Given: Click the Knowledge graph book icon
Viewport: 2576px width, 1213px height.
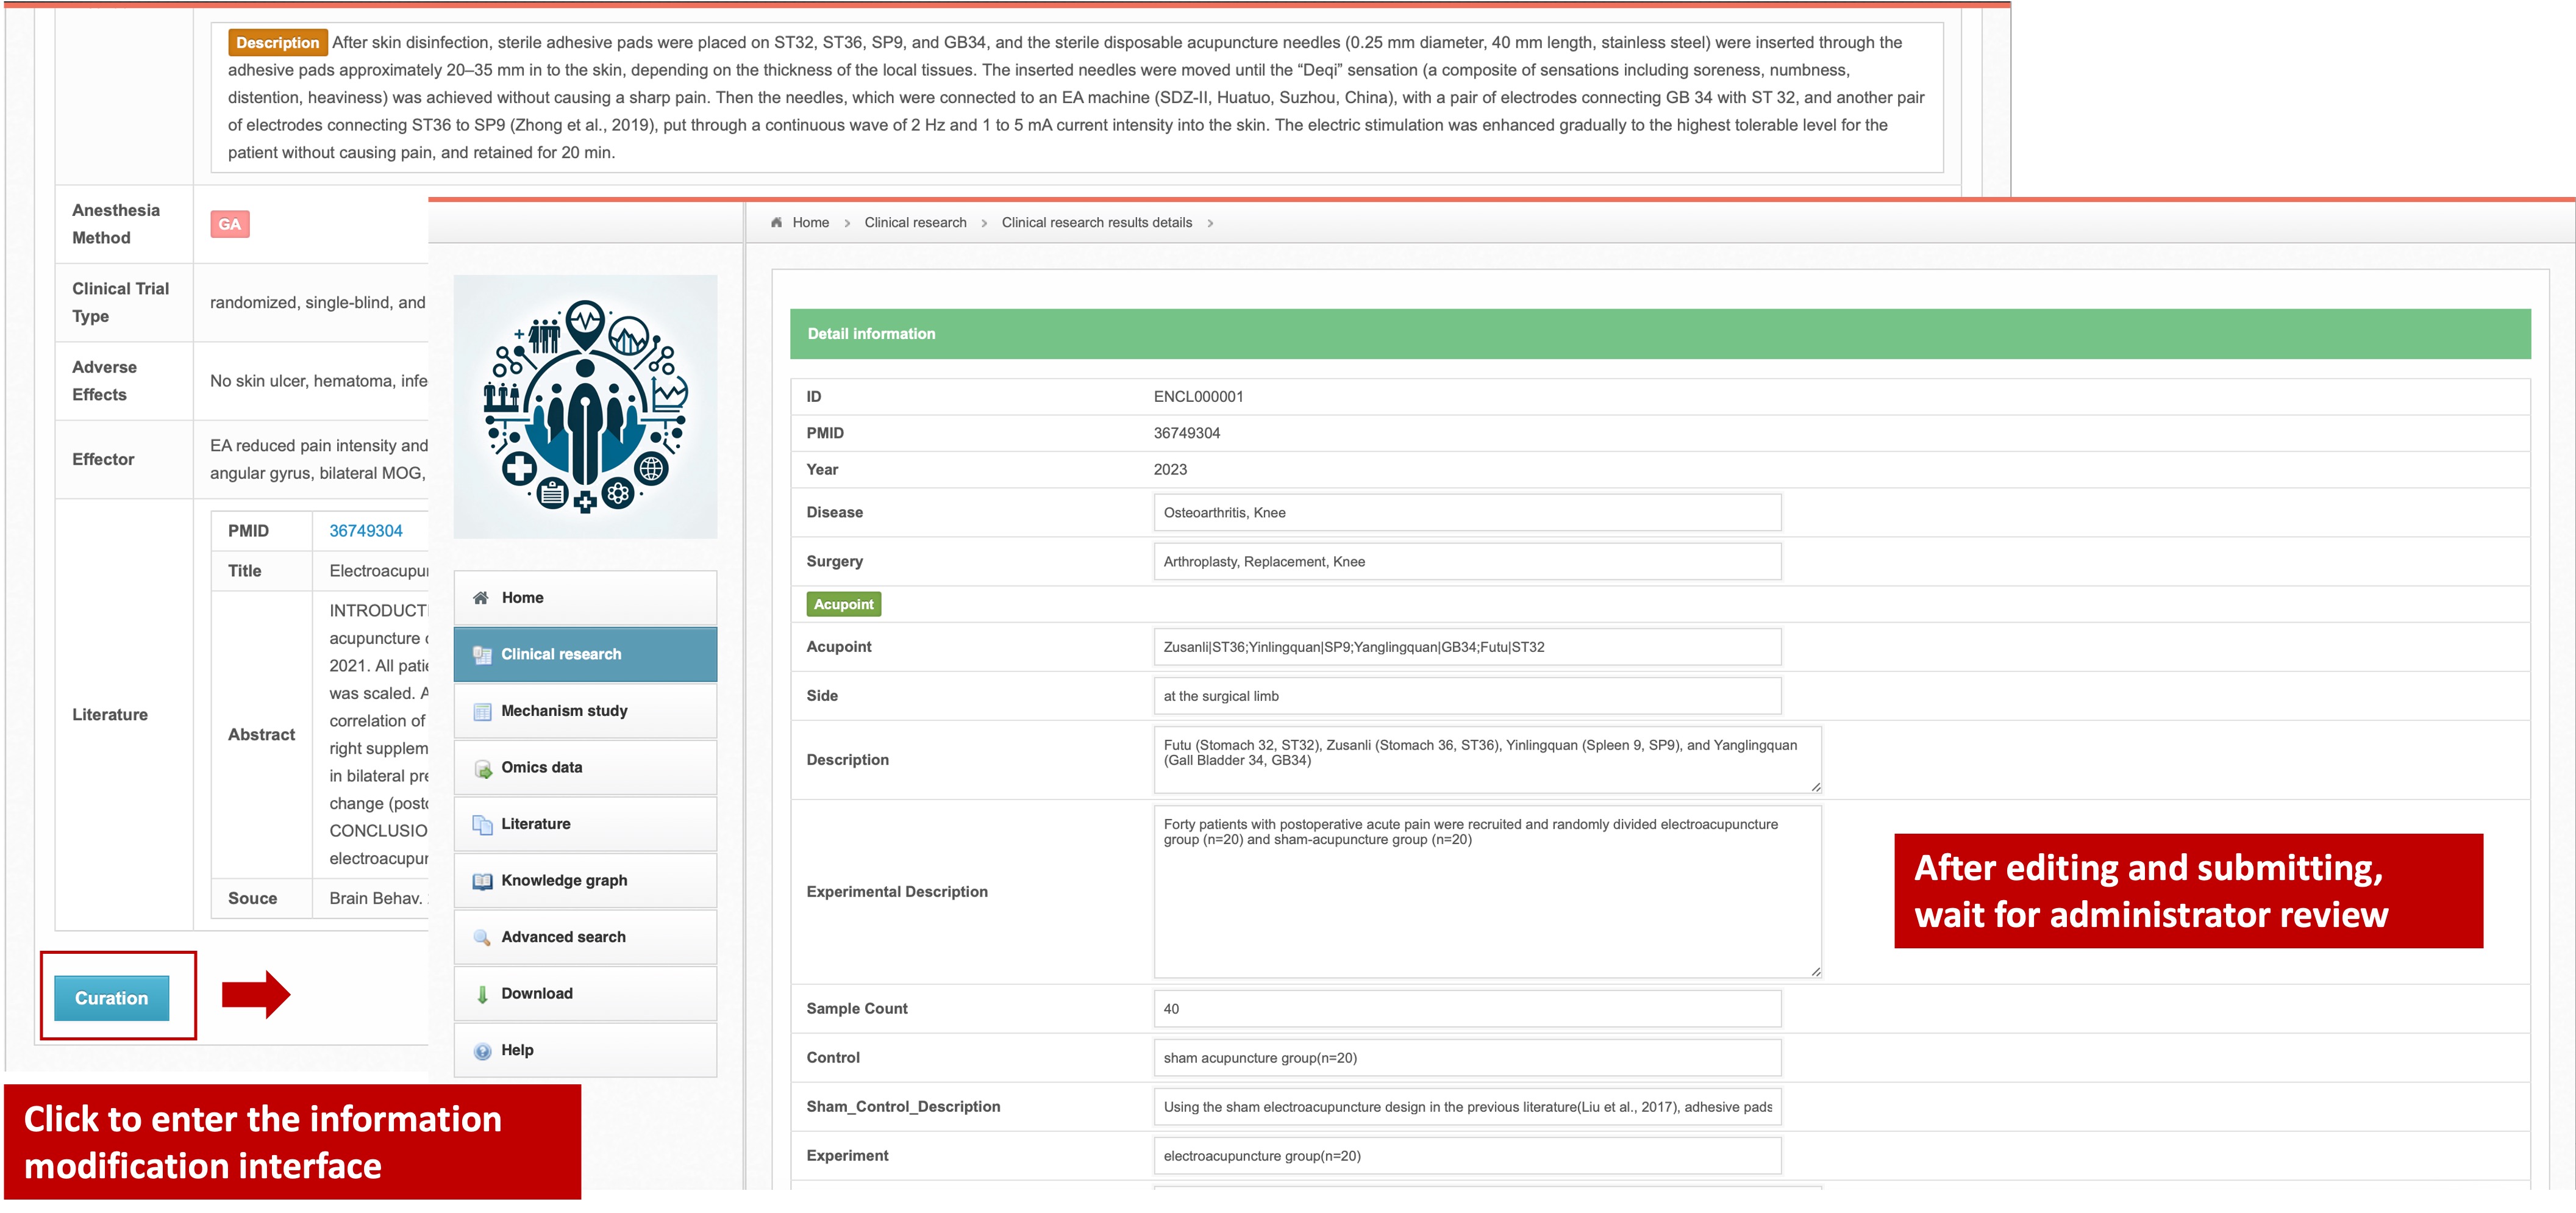Looking at the screenshot, I should pyautogui.click(x=482, y=881).
